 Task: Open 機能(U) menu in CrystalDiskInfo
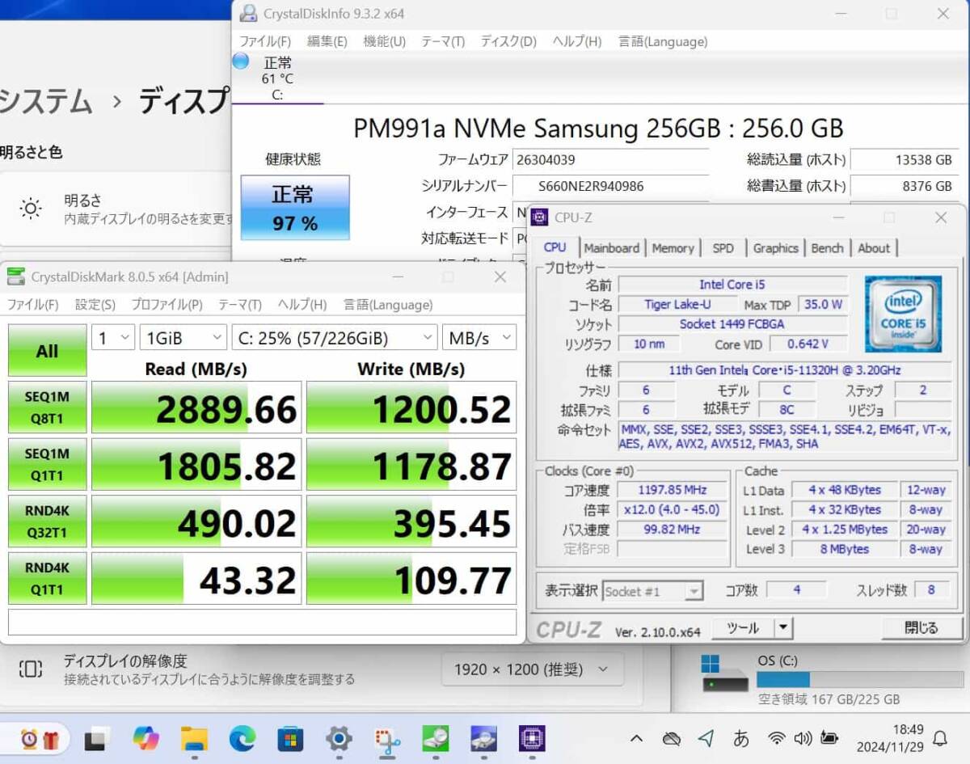pos(385,41)
